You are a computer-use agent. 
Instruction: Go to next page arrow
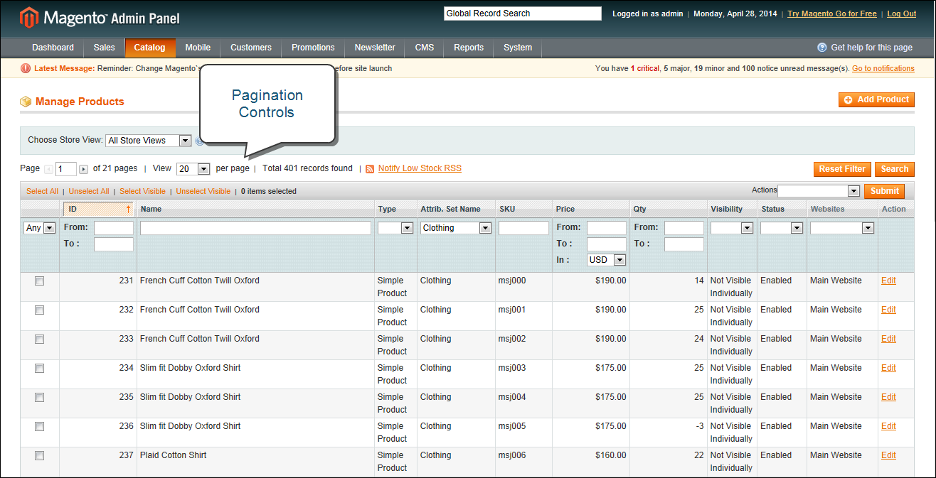(x=83, y=169)
